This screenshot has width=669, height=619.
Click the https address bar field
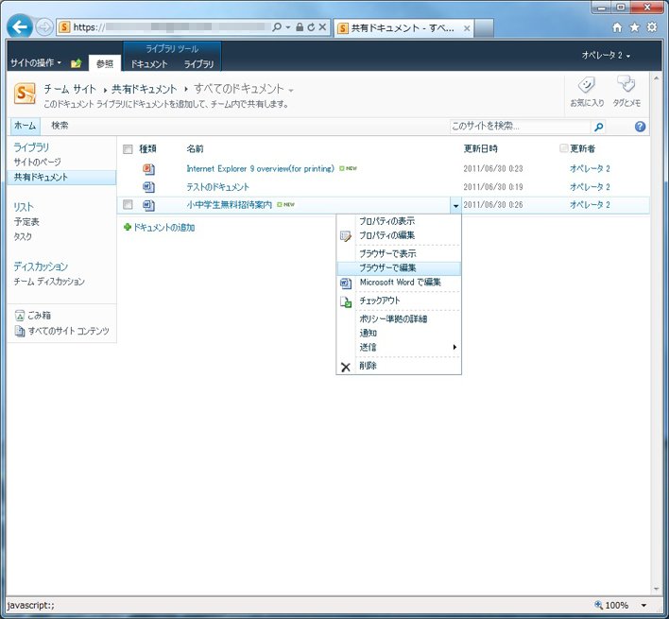[x=171, y=27]
